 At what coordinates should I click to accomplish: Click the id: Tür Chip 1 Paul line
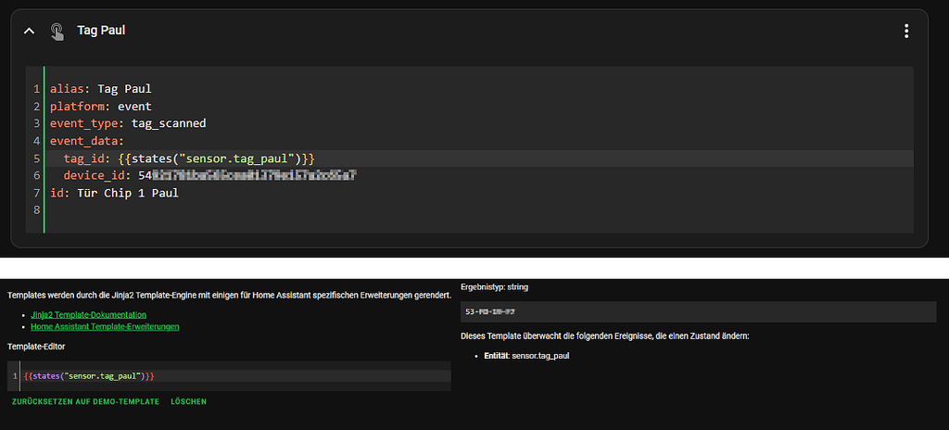[114, 193]
